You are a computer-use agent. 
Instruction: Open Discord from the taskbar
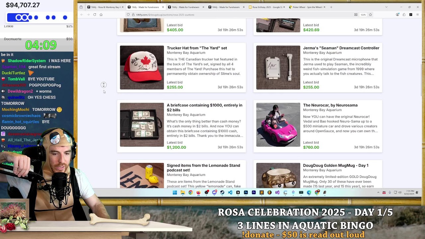click(x=214, y=193)
